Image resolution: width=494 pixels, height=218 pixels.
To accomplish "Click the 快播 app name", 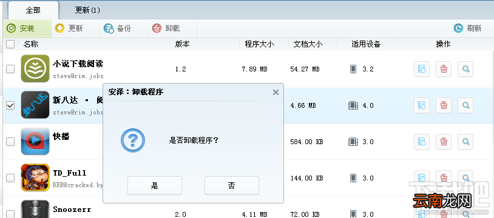I will click(x=61, y=136).
